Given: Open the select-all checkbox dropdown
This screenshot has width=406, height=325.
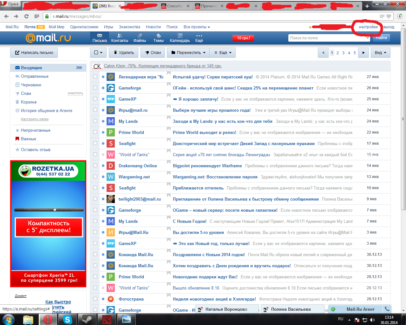Looking at the screenshot, I should pyautogui.click(x=98, y=53).
